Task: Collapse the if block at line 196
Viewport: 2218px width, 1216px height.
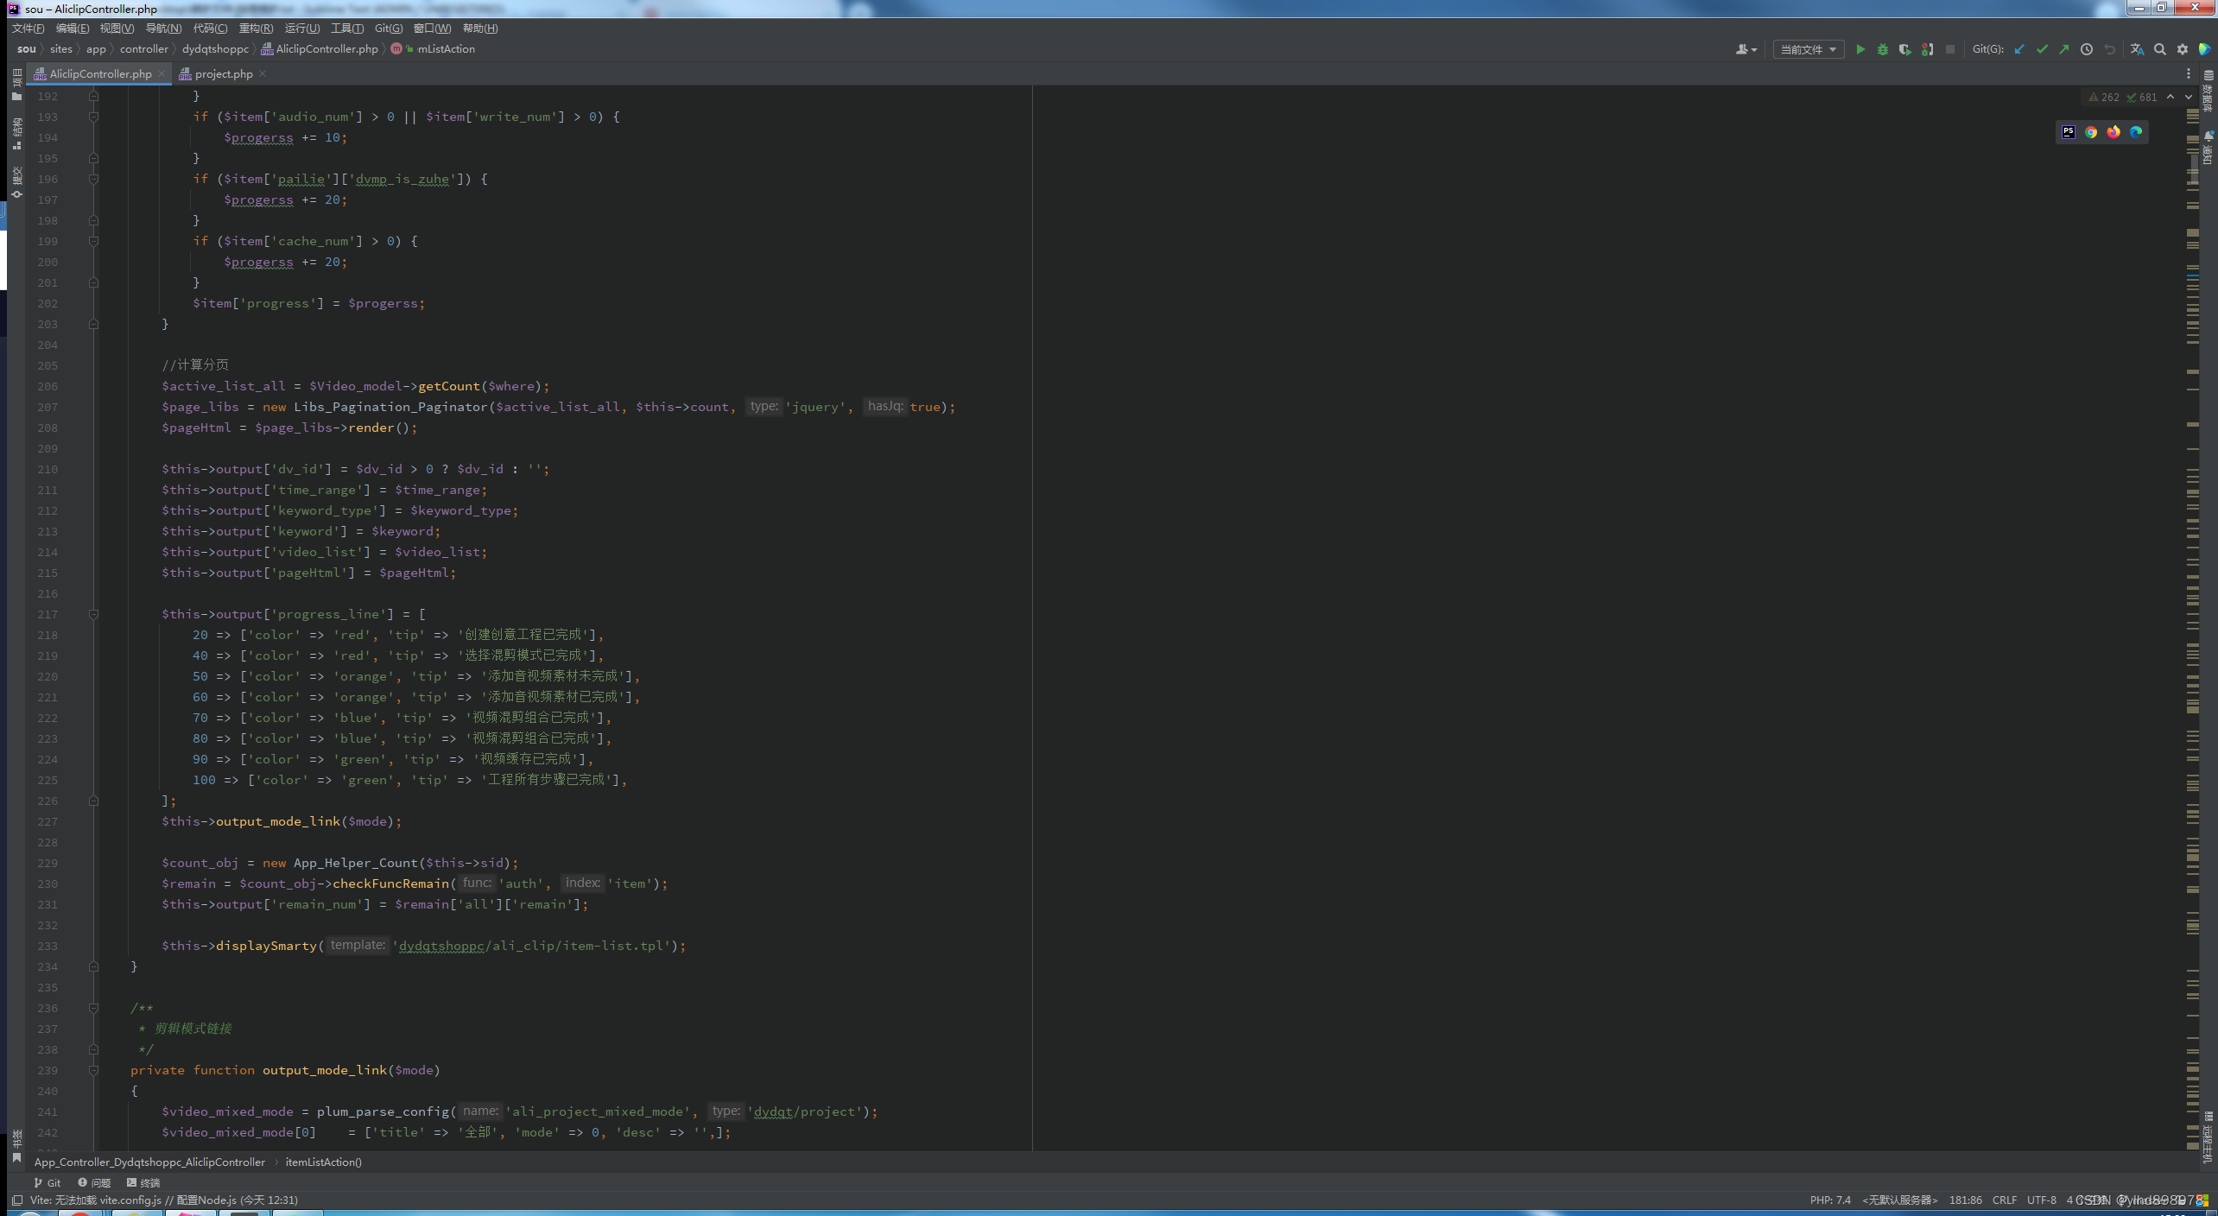Action: coord(94,179)
